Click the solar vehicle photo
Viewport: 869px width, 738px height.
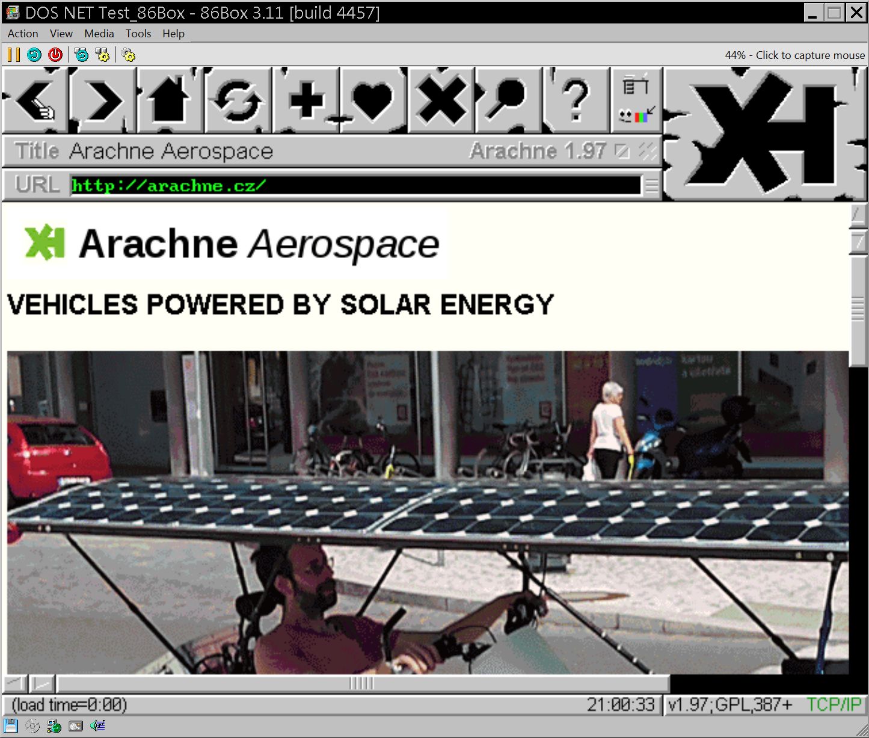pos(428,512)
